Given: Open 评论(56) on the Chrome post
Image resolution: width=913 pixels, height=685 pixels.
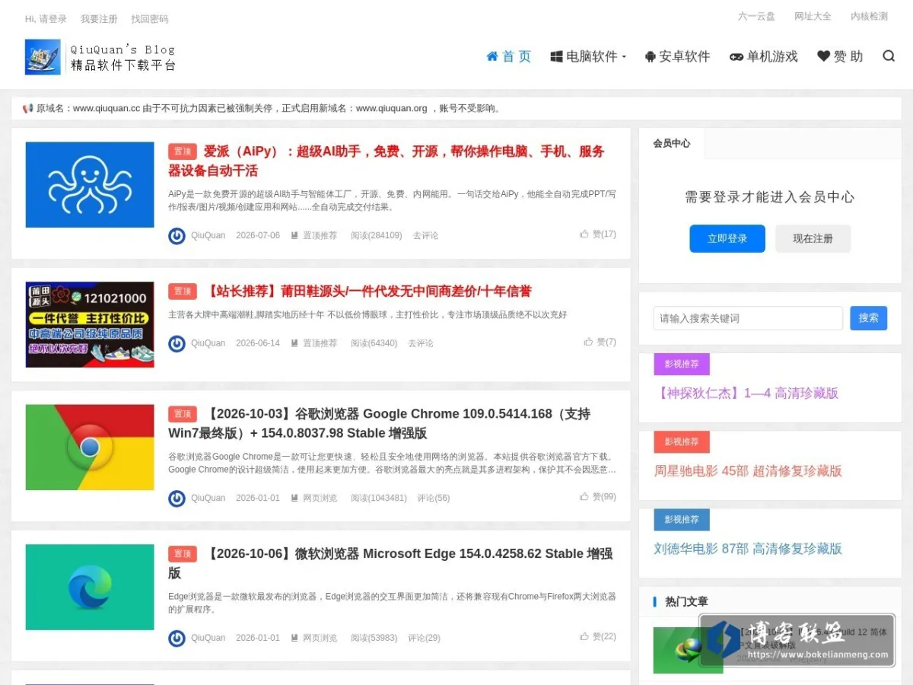Looking at the screenshot, I should pos(434,499).
